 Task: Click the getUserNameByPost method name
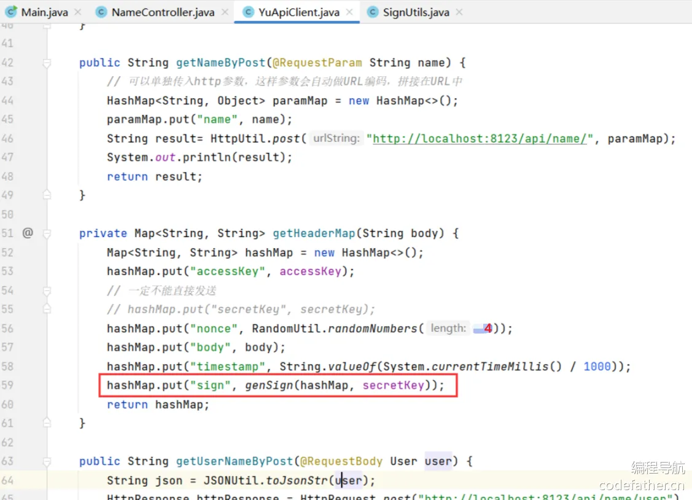pyautogui.click(x=235, y=461)
